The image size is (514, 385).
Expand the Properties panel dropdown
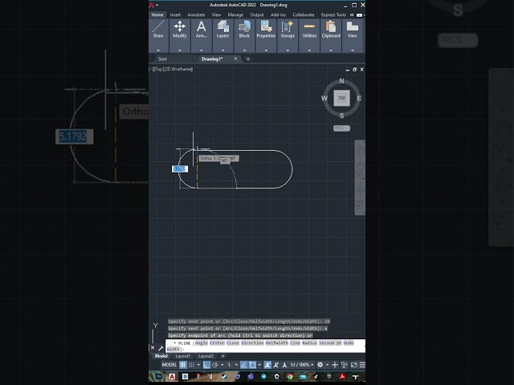pos(266,51)
